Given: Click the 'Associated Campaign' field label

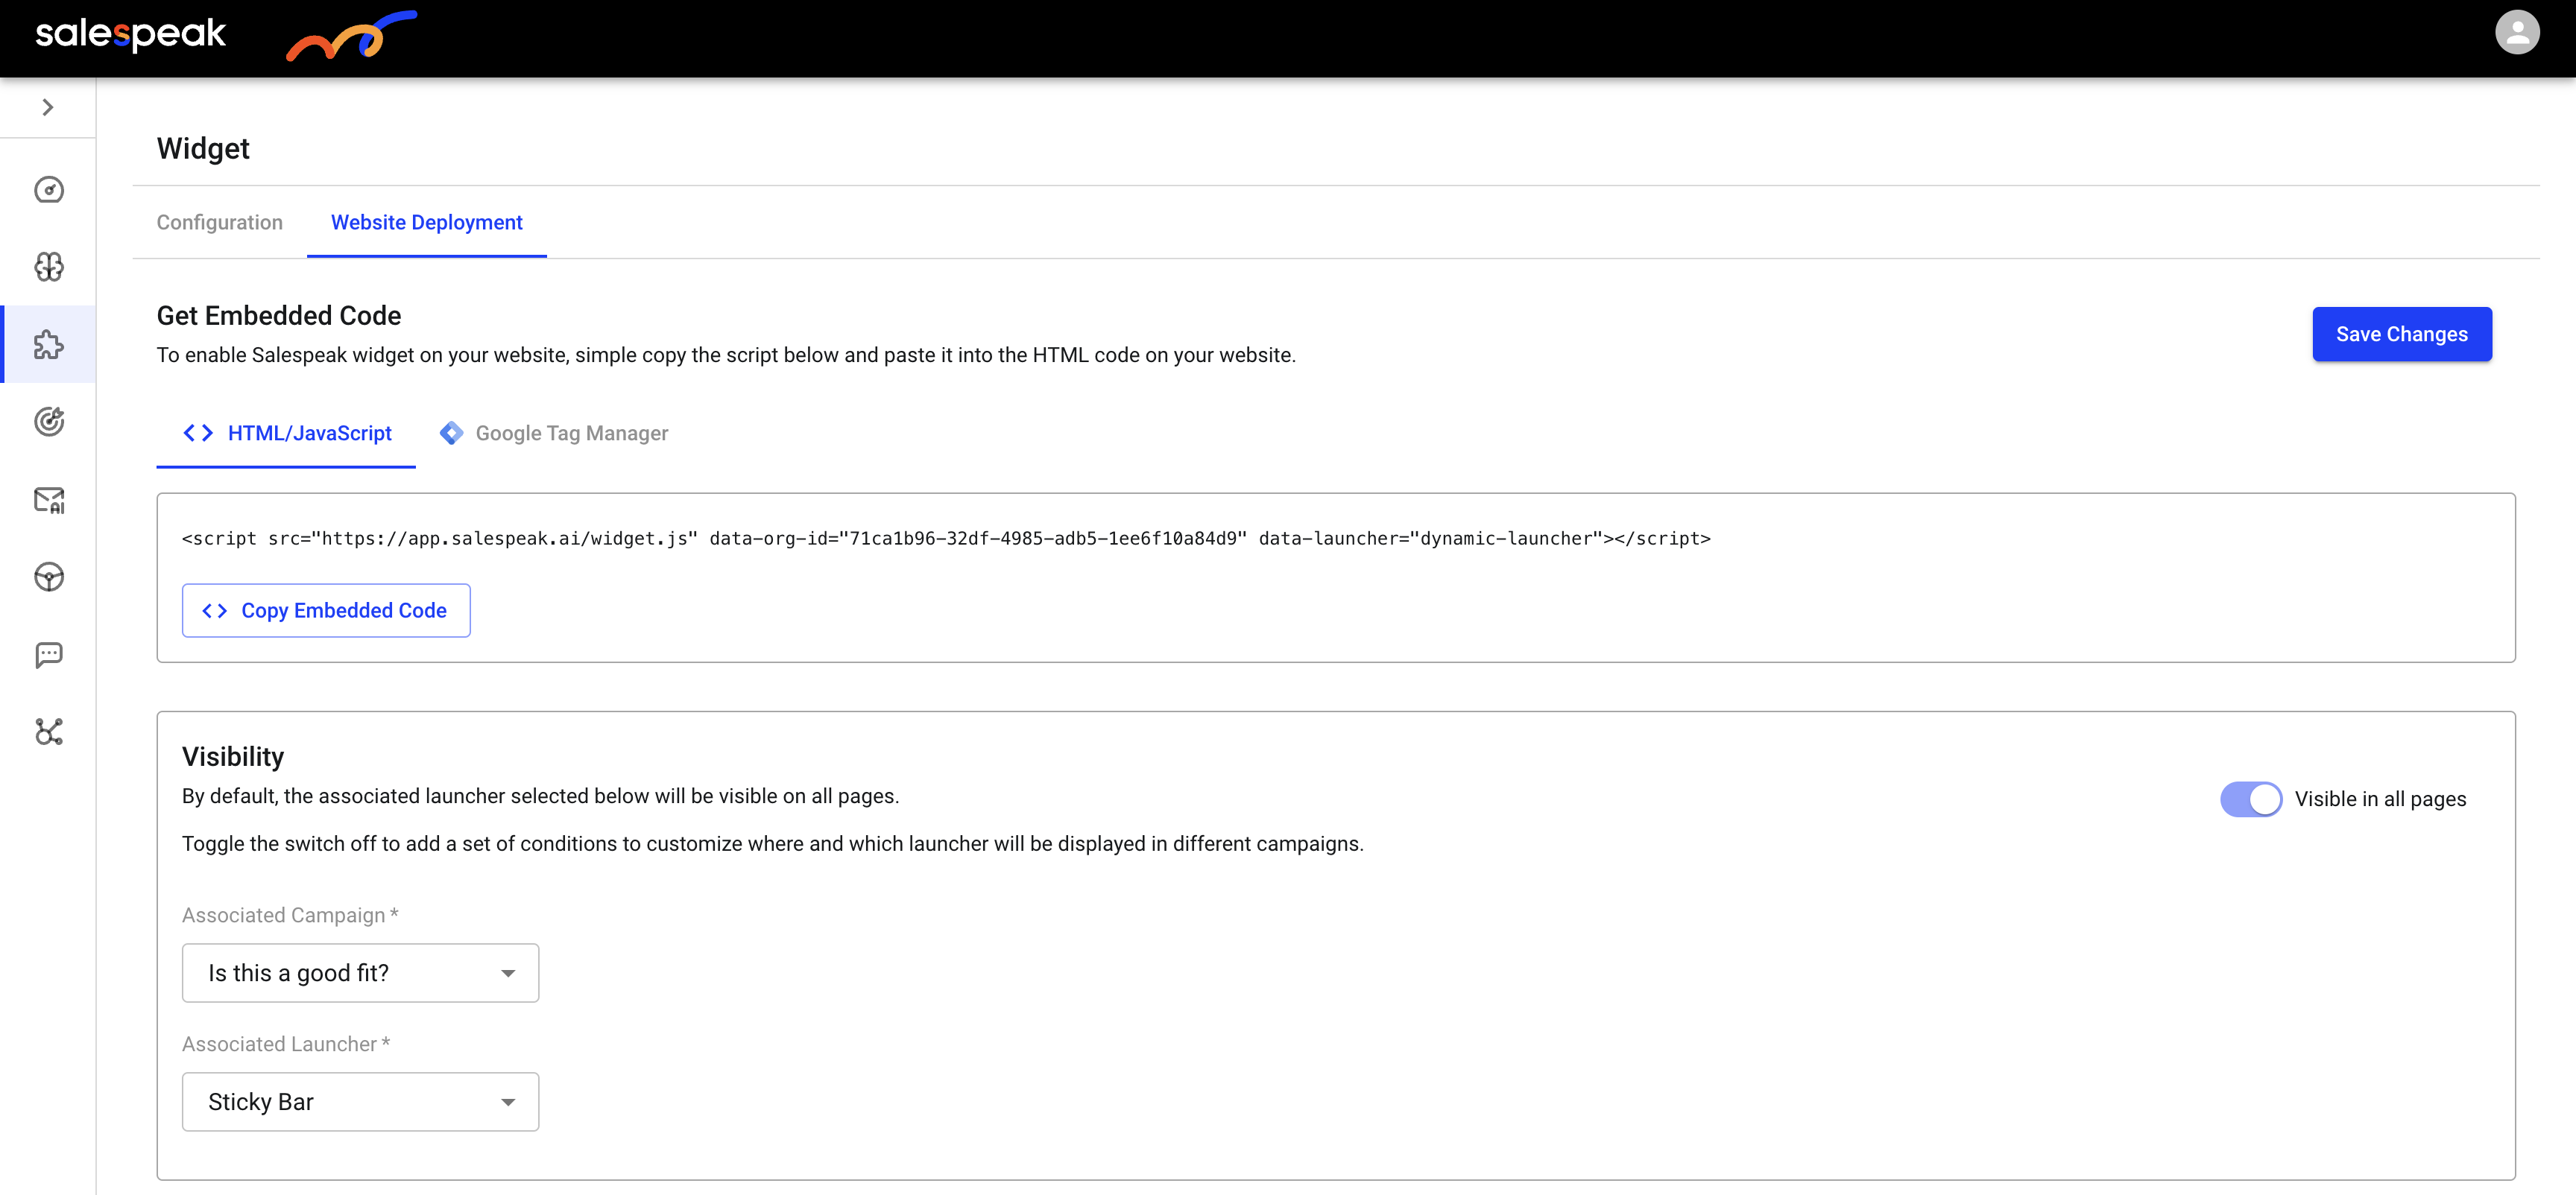Looking at the screenshot, I should 290,915.
